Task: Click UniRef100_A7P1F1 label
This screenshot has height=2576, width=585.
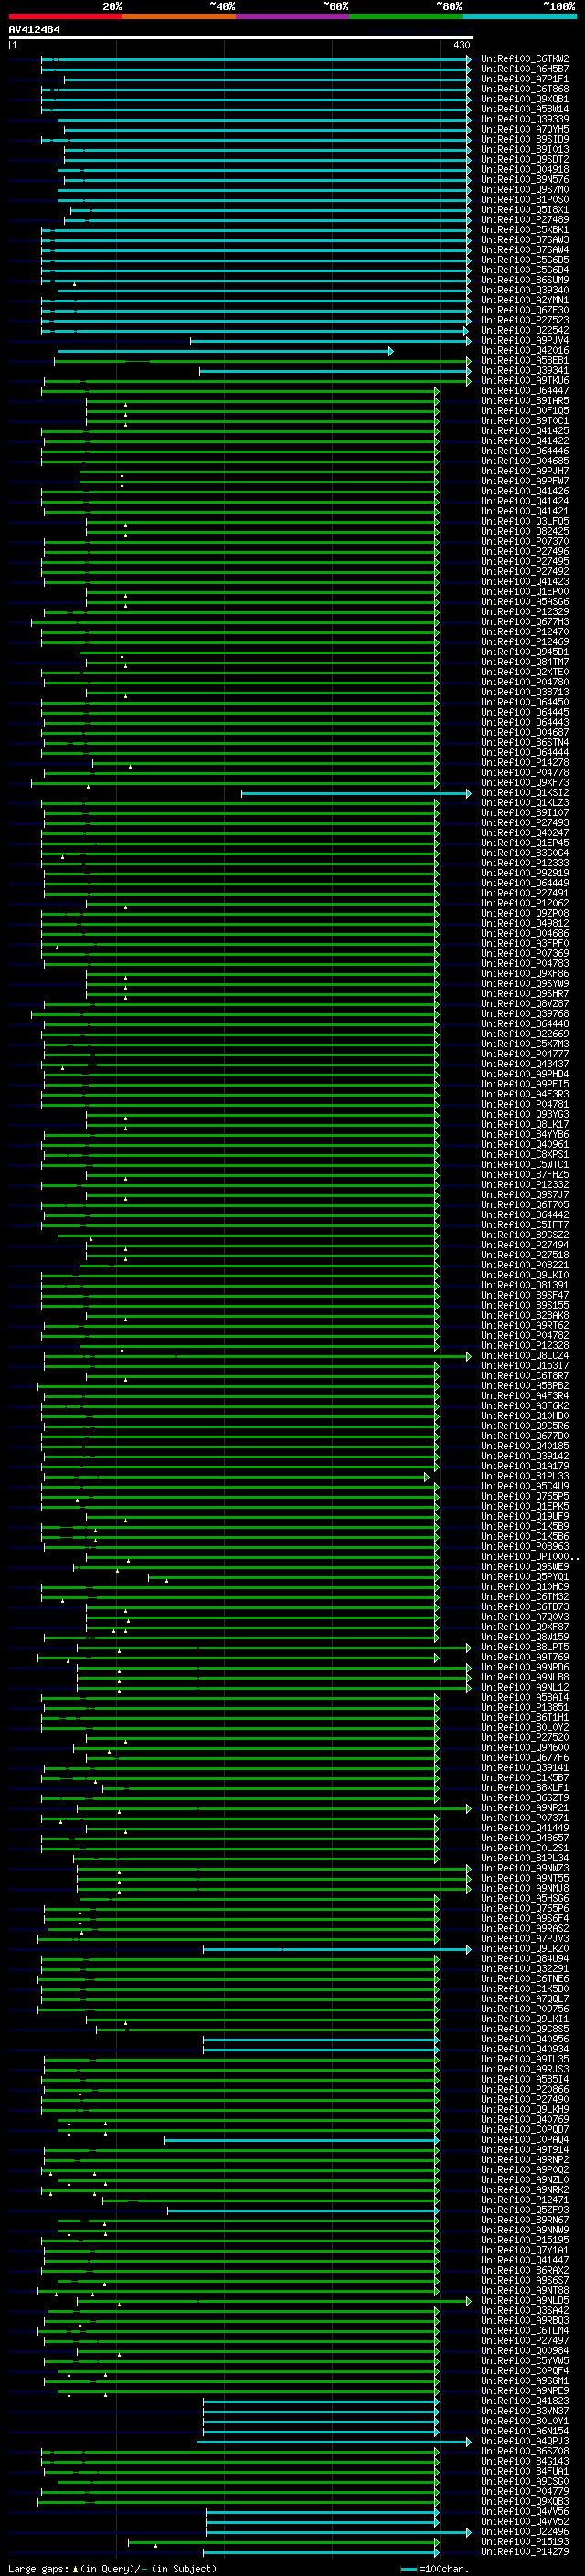Action: tap(525, 79)
